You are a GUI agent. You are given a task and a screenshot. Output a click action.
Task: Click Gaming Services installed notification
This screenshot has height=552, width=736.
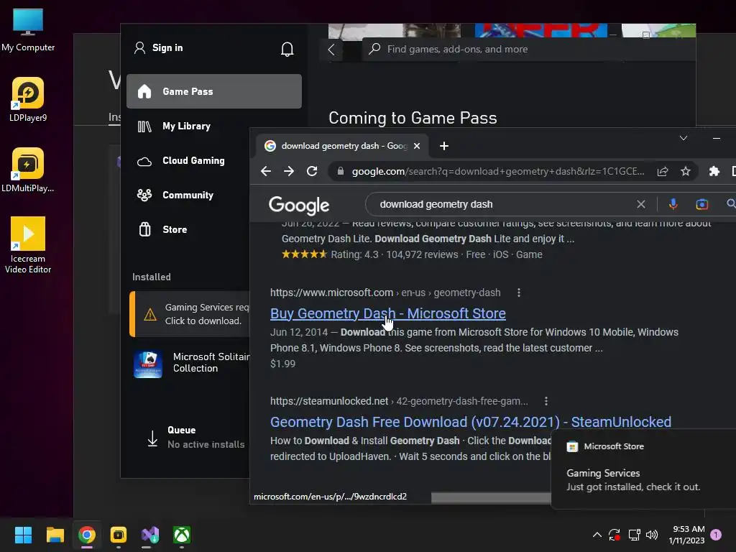pos(643,469)
